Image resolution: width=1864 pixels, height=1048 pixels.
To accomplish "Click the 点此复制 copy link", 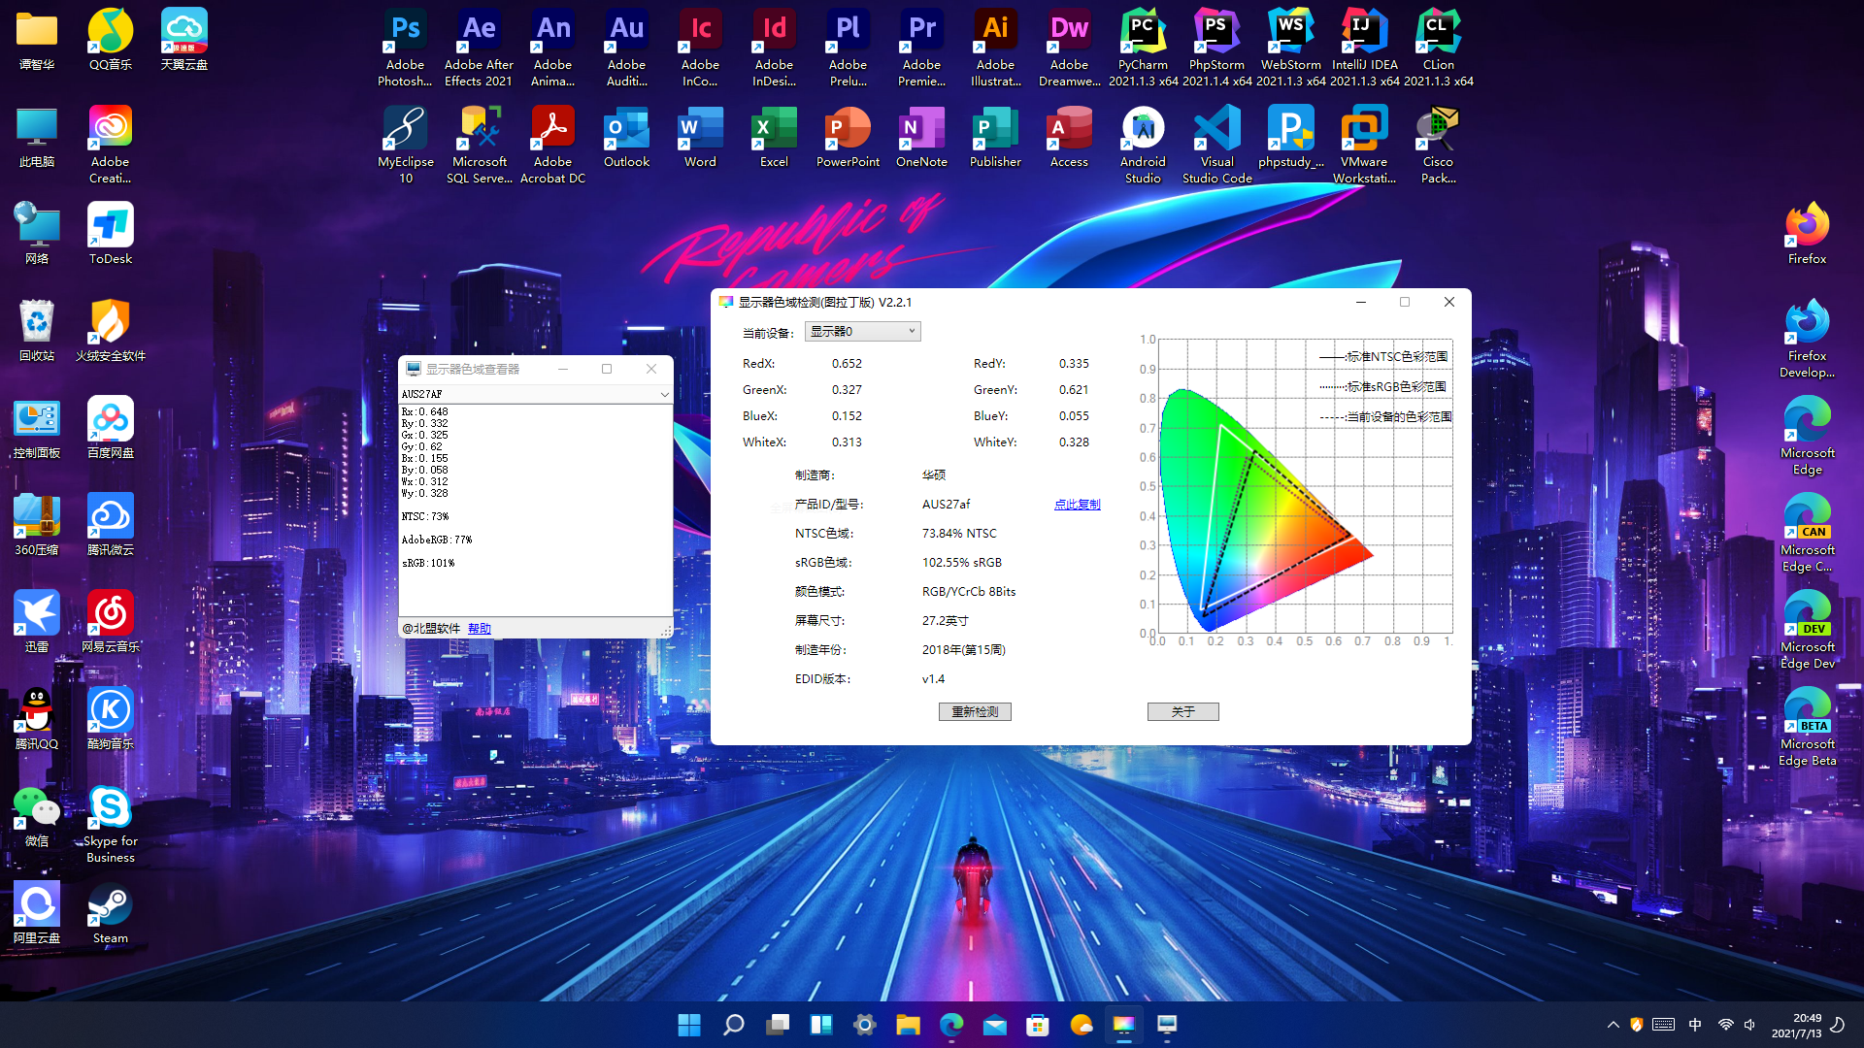I will [x=1077, y=505].
